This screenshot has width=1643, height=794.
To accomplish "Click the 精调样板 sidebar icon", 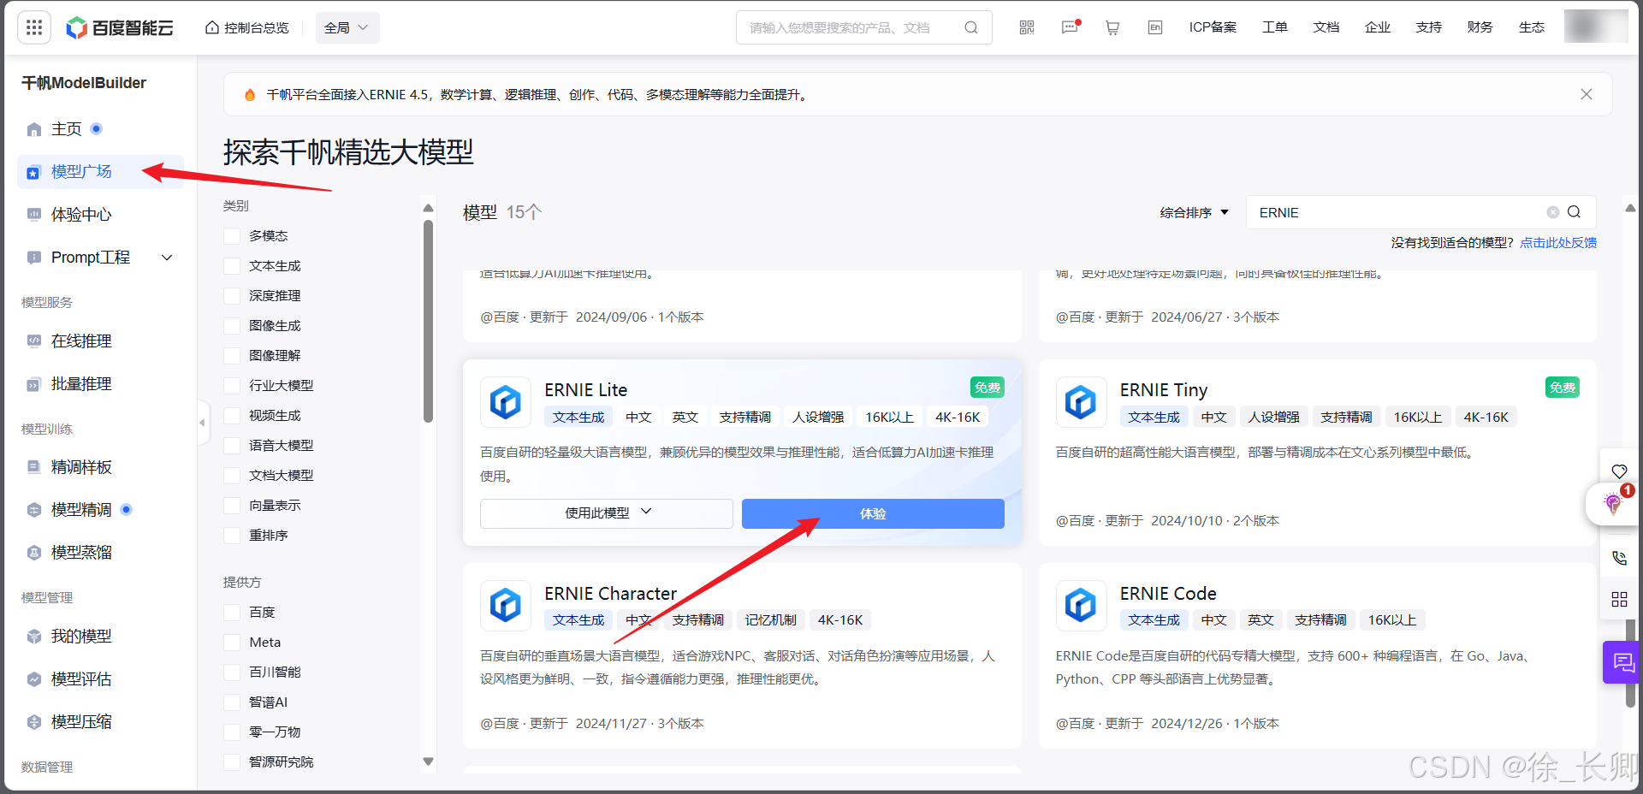I will click(34, 467).
